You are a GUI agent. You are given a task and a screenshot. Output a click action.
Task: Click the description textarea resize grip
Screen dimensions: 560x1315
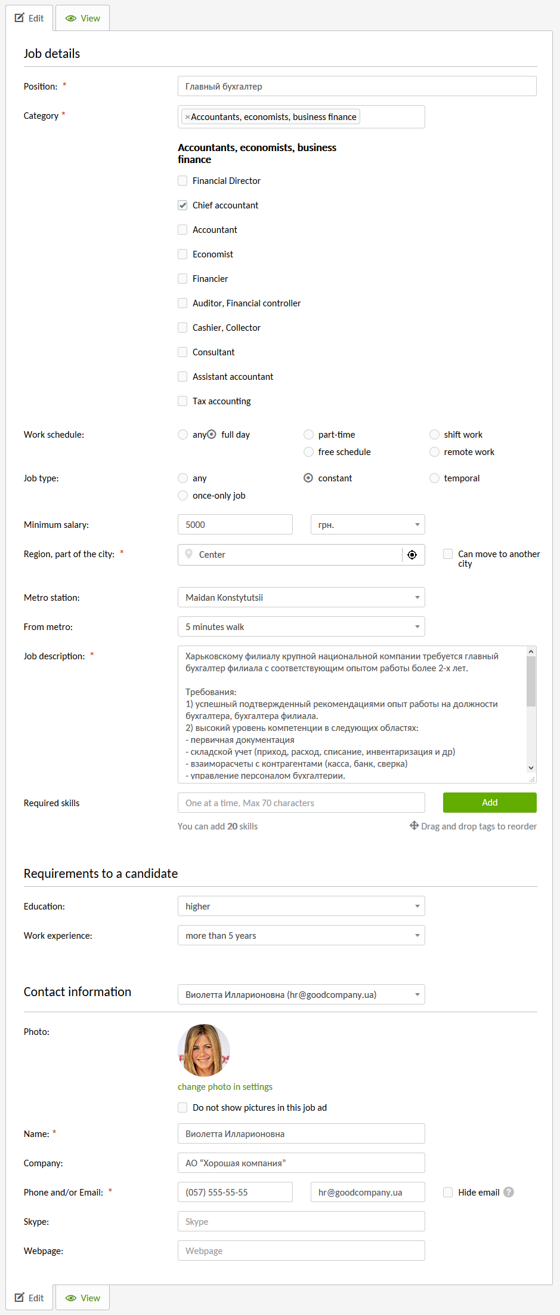pos(531,779)
